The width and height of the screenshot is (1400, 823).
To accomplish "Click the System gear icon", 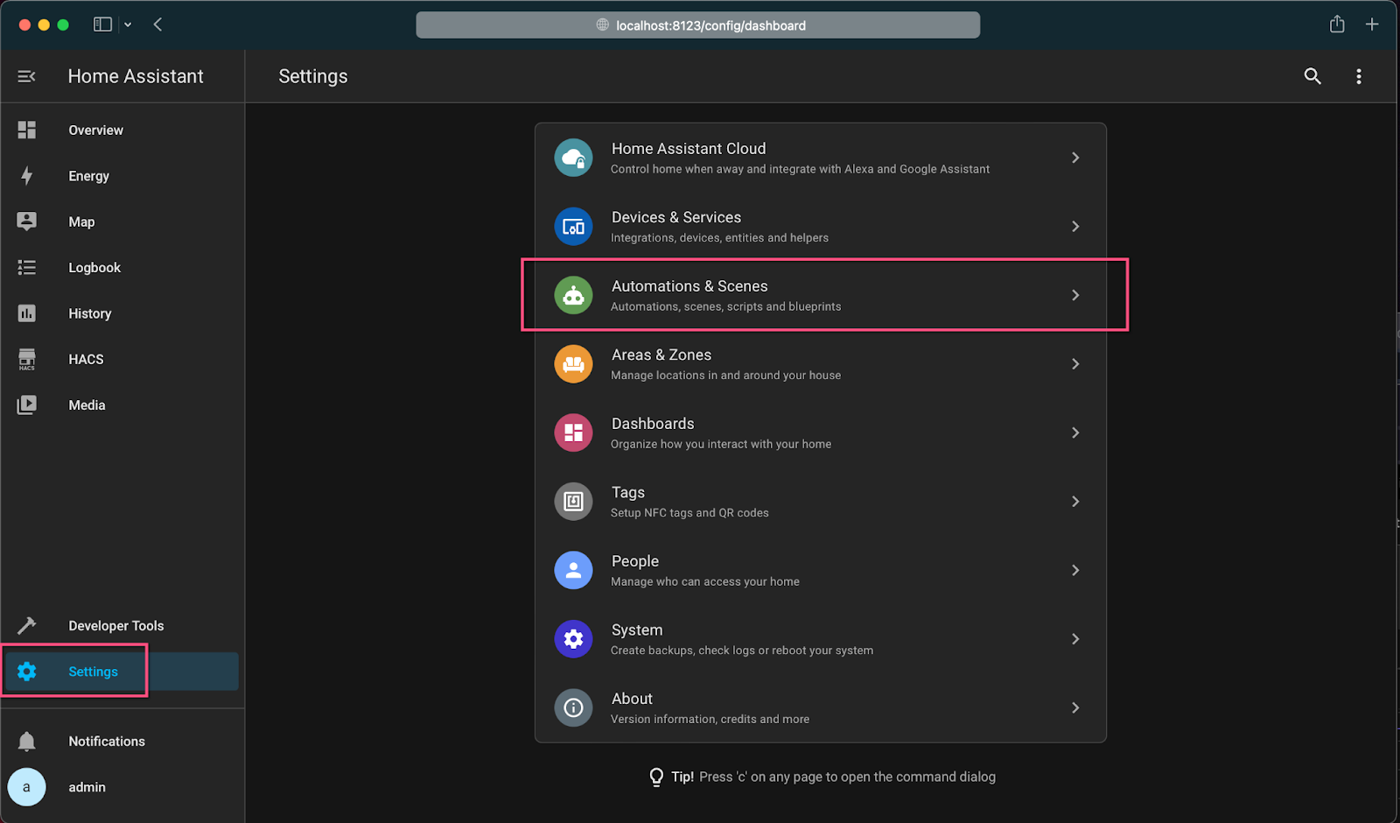I will click(573, 639).
